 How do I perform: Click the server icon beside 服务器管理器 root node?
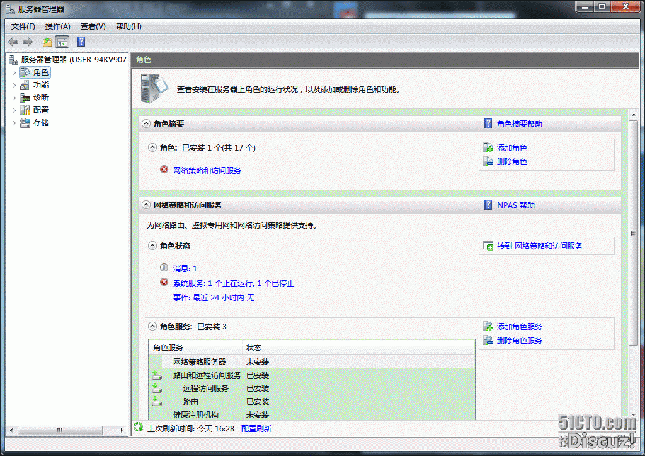(13, 60)
